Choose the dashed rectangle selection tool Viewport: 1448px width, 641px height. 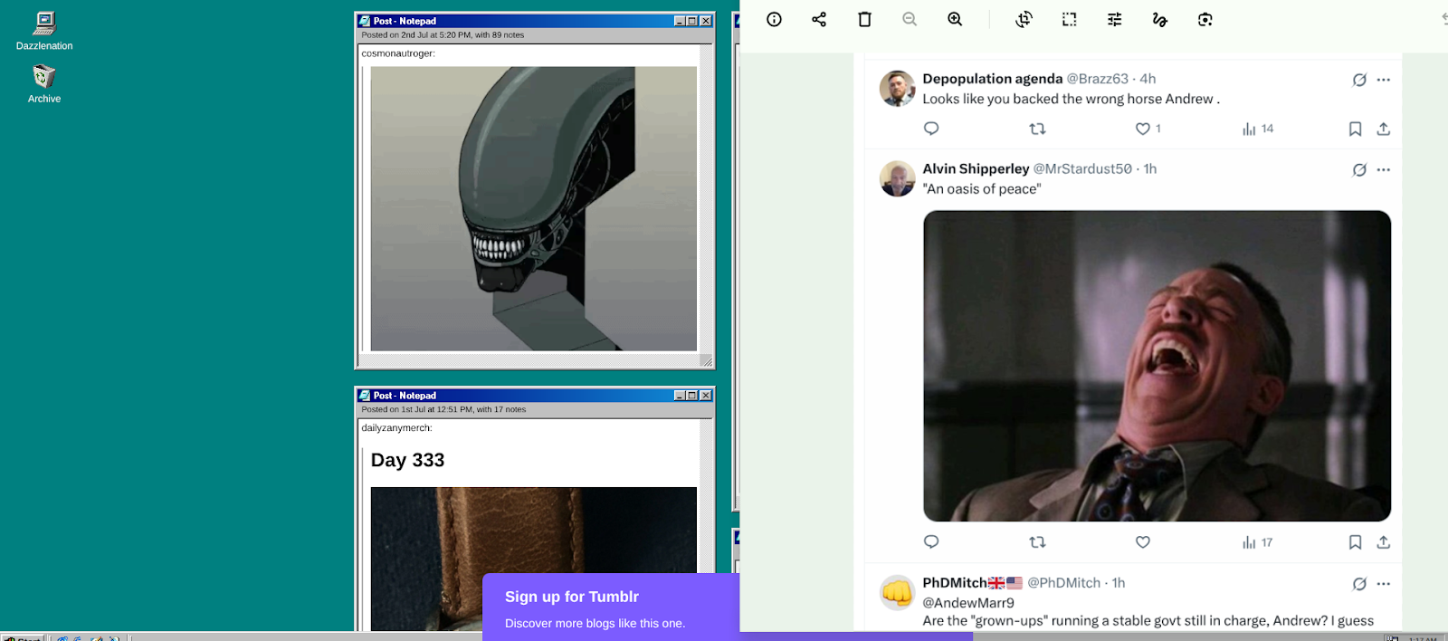coord(1069,19)
